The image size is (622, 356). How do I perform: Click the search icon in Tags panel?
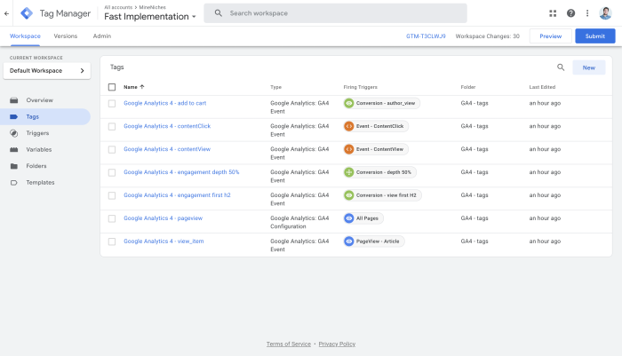click(x=561, y=67)
